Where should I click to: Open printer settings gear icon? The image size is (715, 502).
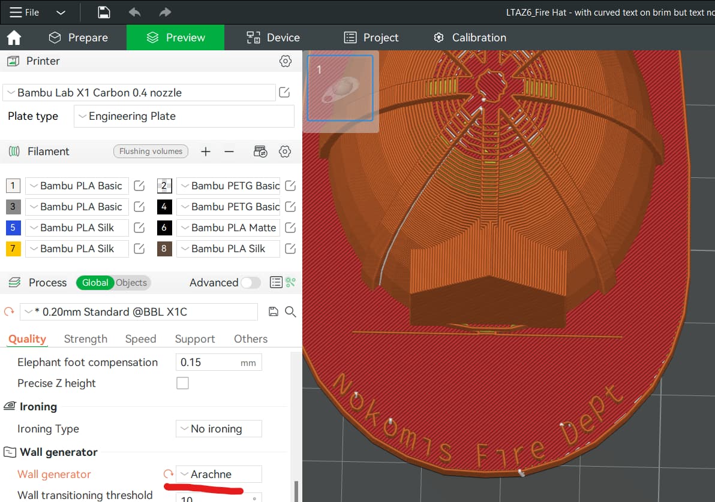coord(286,61)
